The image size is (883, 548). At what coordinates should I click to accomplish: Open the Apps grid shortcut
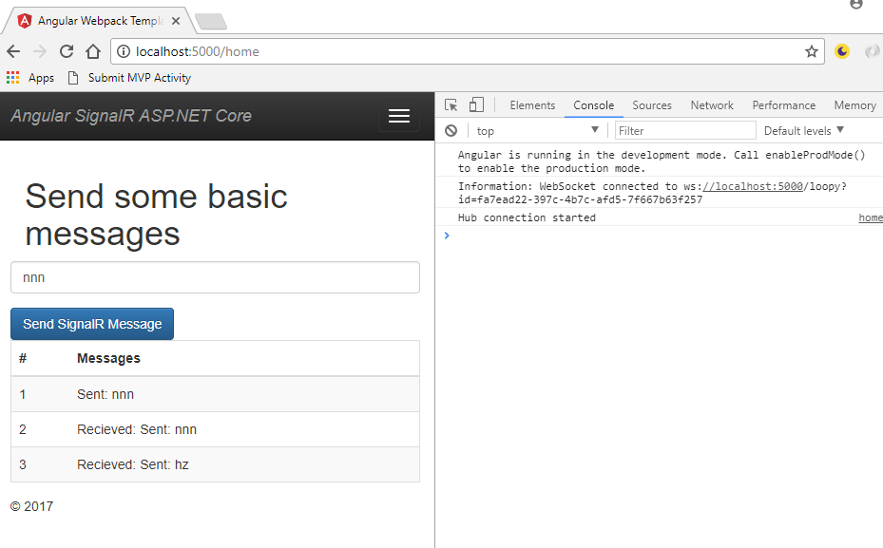(30, 78)
